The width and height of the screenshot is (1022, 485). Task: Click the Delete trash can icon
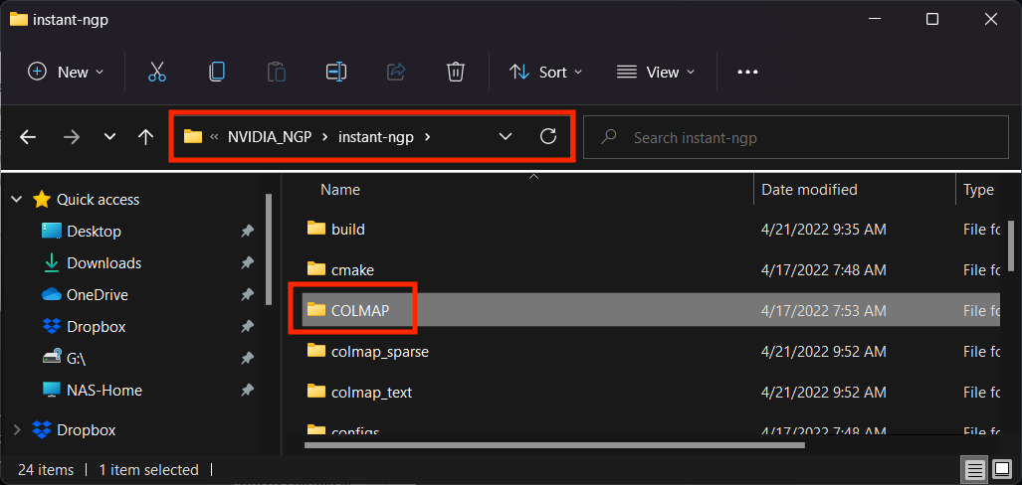pos(455,72)
